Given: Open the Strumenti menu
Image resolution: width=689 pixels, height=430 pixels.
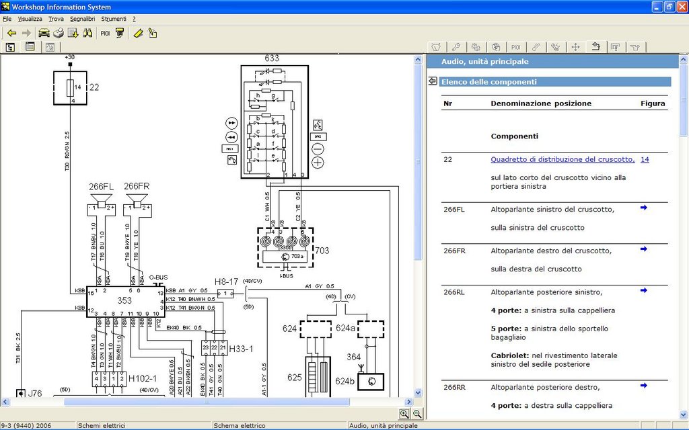Looking at the screenshot, I should tap(113, 19).
